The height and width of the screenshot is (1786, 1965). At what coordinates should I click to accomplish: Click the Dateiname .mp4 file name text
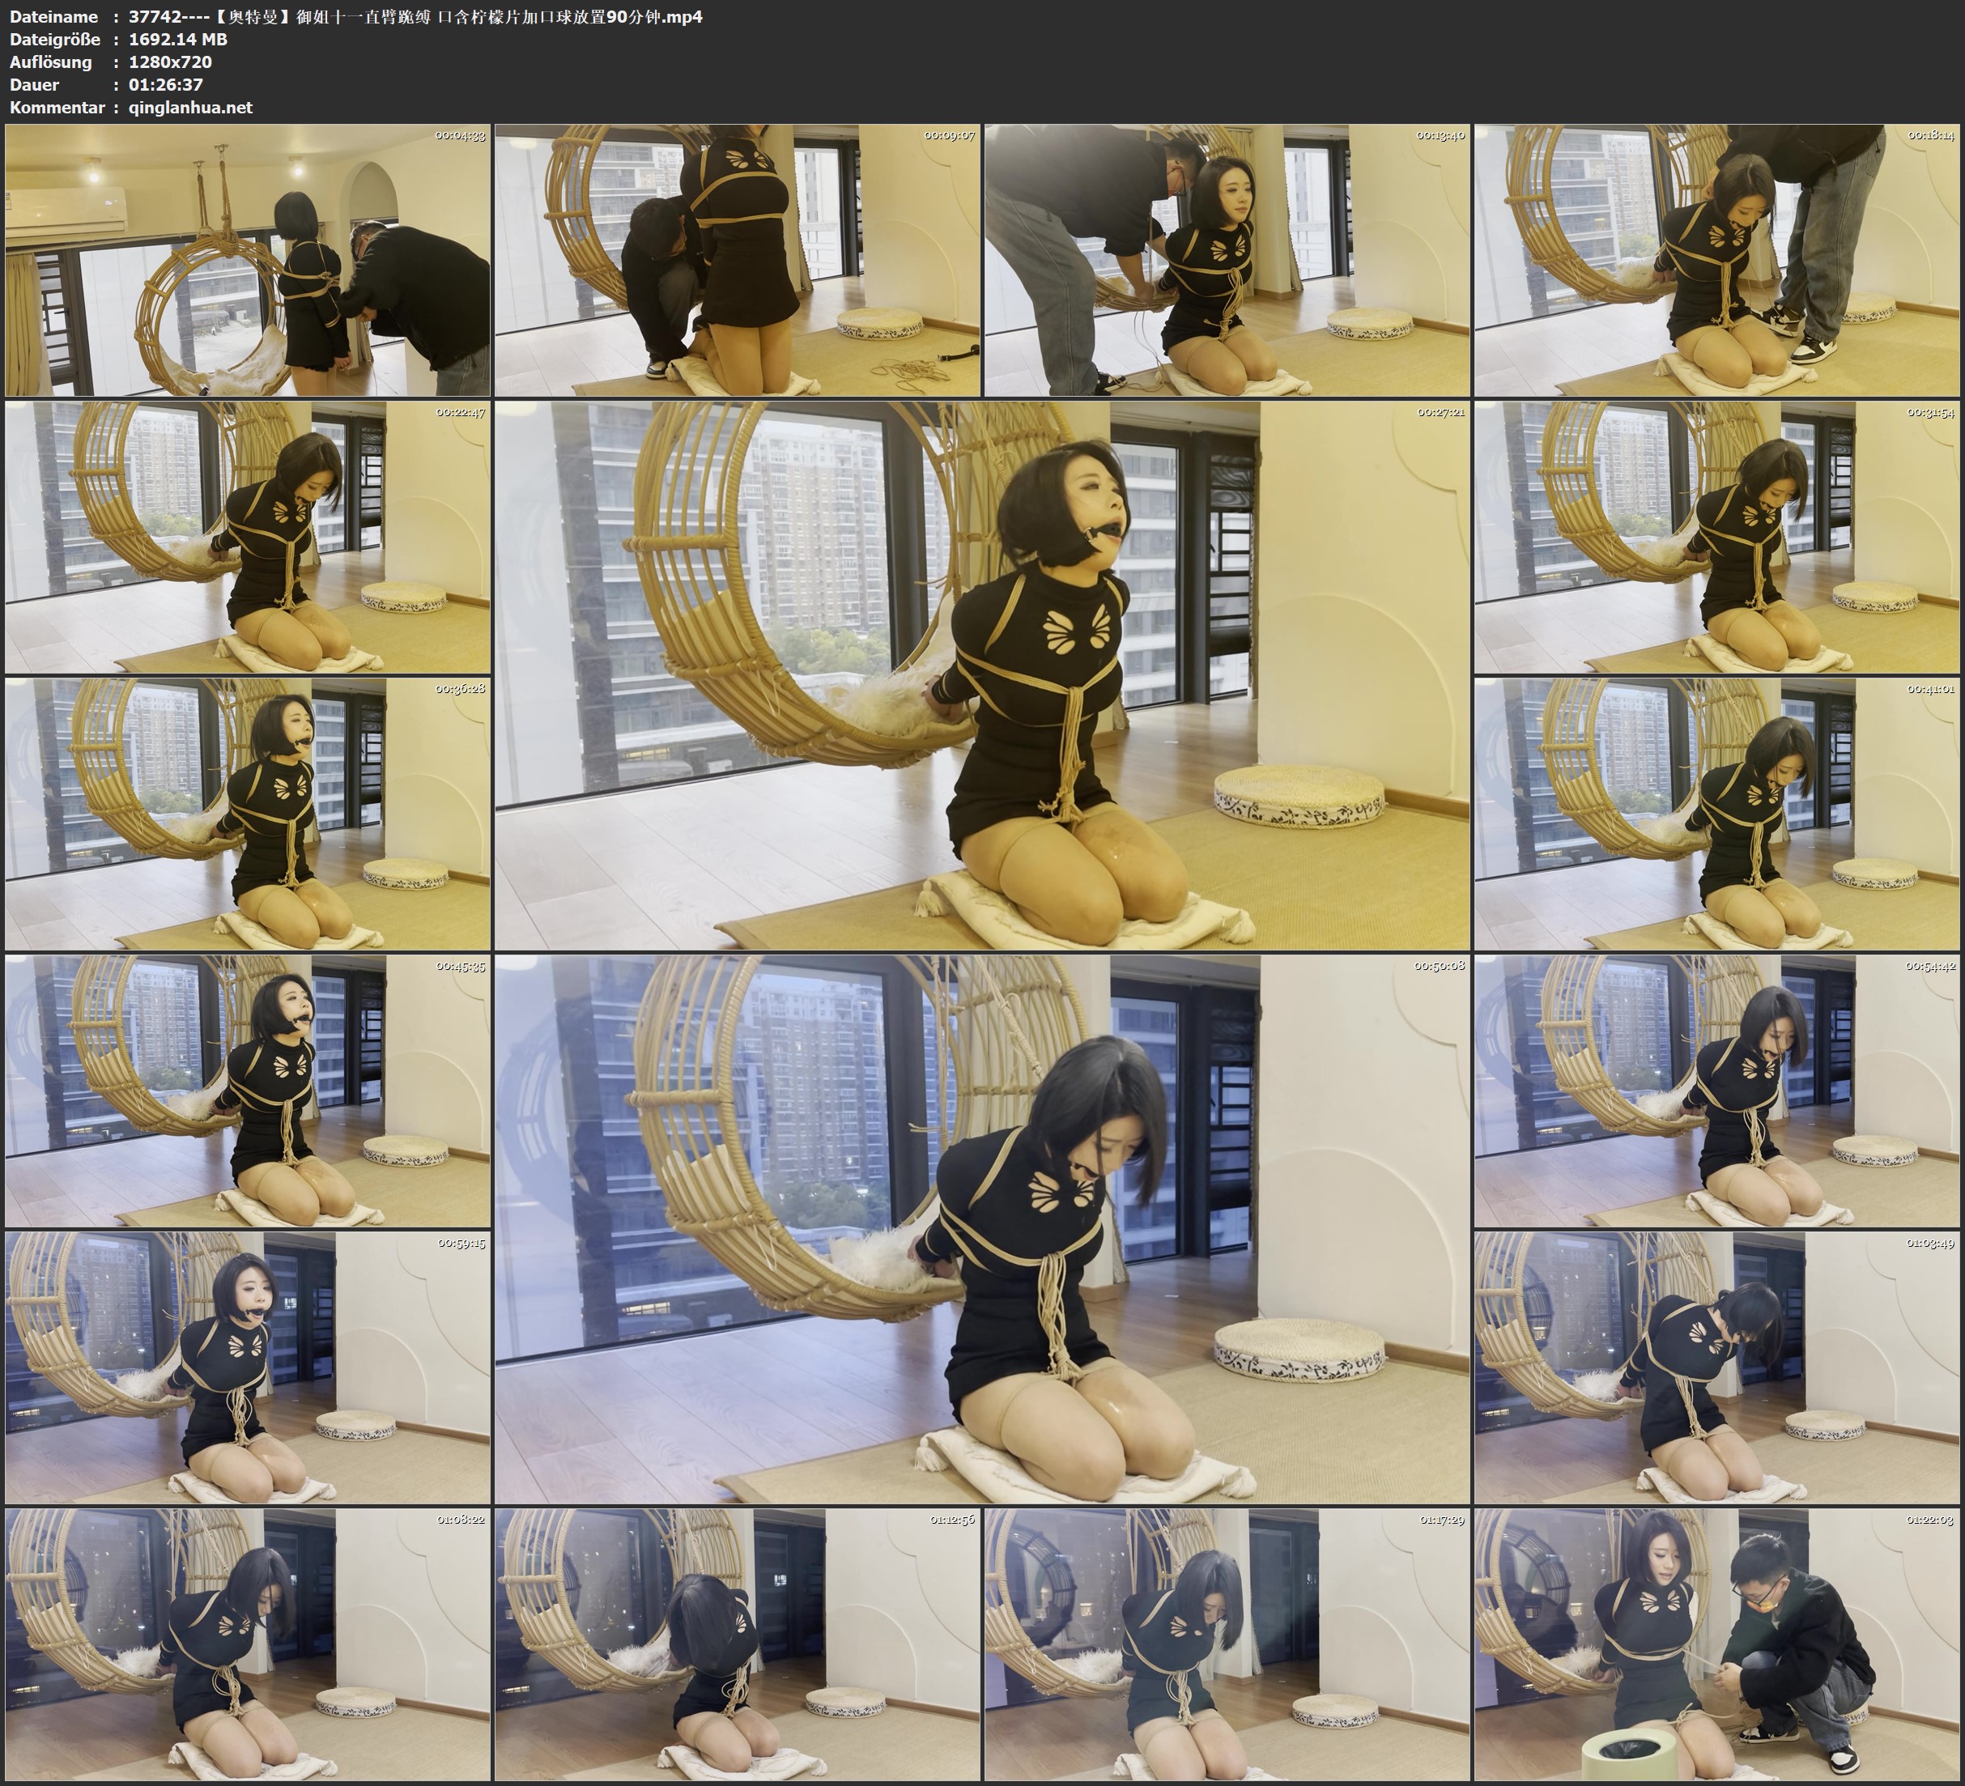tap(415, 16)
